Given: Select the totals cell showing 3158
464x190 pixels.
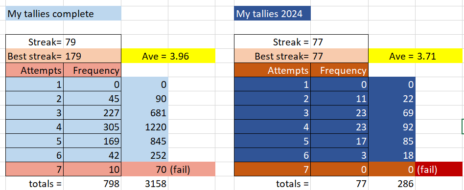Looking at the screenshot, I should 145,184.
